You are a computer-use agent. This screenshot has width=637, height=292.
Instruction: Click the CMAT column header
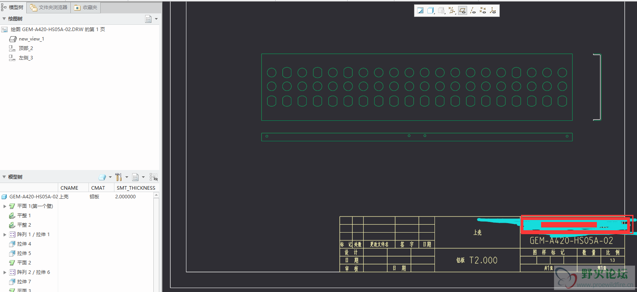point(101,188)
